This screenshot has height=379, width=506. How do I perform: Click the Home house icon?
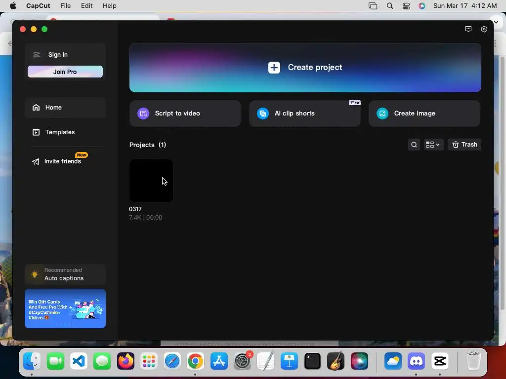pyautogui.click(x=36, y=107)
